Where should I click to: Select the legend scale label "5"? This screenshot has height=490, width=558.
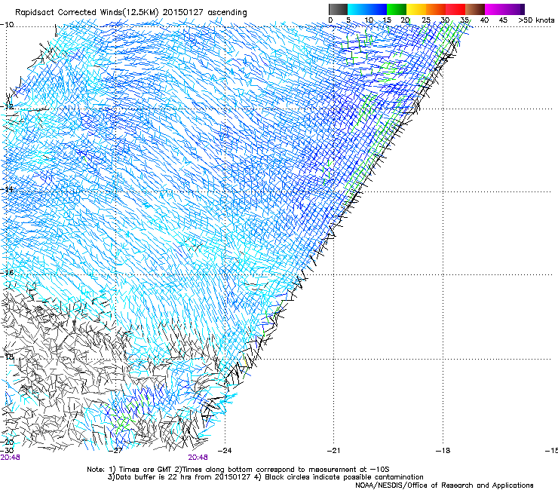(348, 20)
